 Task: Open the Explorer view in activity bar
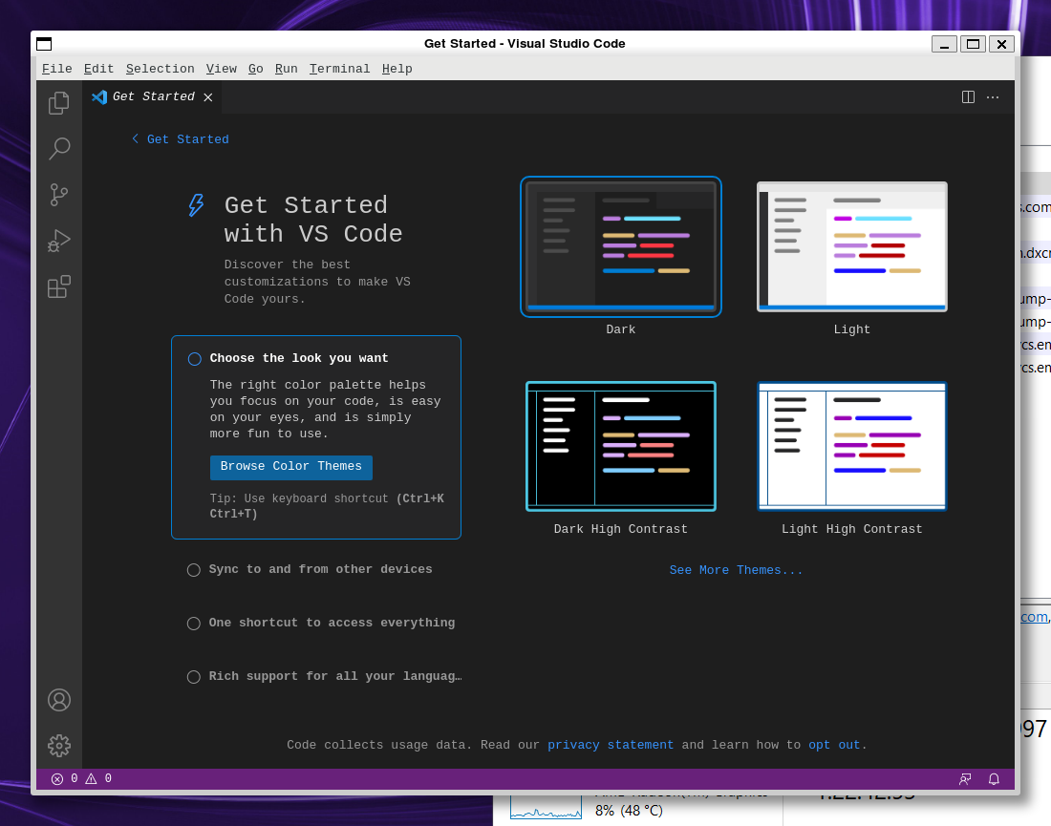59,103
